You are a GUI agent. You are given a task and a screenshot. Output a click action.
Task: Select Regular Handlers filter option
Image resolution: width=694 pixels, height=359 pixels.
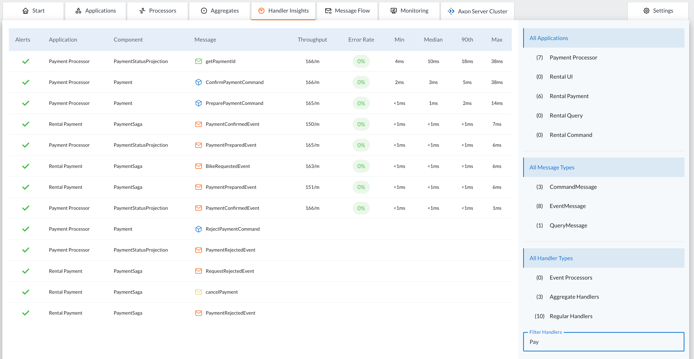coord(571,316)
